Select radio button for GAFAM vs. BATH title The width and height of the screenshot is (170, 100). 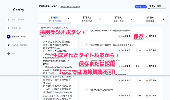click(87, 30)
